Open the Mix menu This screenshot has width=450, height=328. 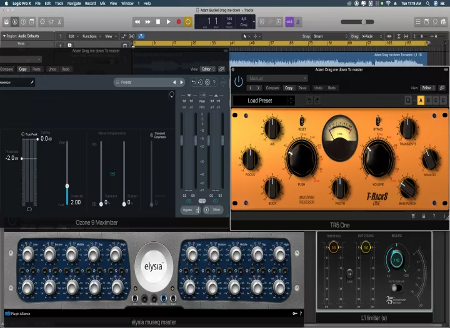(102, 4)
